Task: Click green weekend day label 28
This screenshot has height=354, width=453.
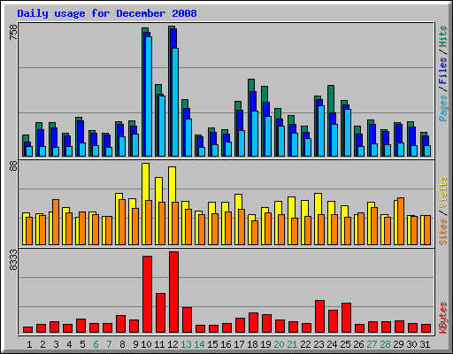Action: click(385, 344)
